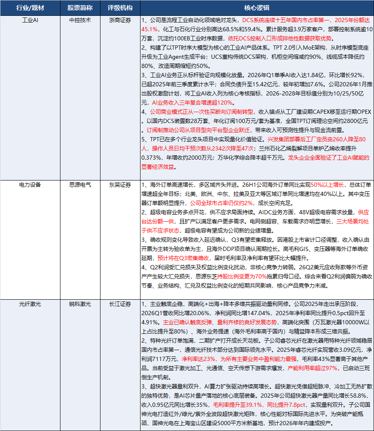Image resolution: width=374 pixels, height=431 pixels.
Task: Click the line starting 1、主业触底企稳
Action: pos(250,304)
